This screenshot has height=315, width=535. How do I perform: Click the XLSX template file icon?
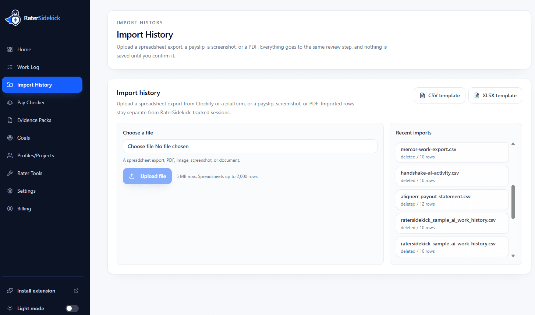[x=477, y=95]
